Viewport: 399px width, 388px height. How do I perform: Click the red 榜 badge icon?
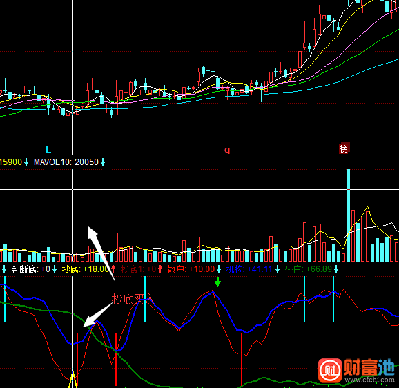pos(344,148)
